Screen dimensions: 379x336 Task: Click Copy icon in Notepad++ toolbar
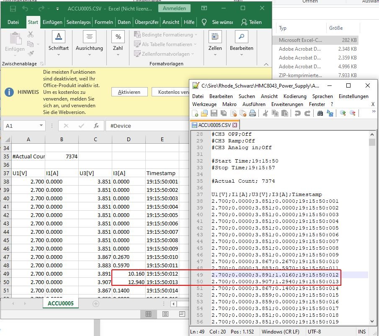coord(275,113)
